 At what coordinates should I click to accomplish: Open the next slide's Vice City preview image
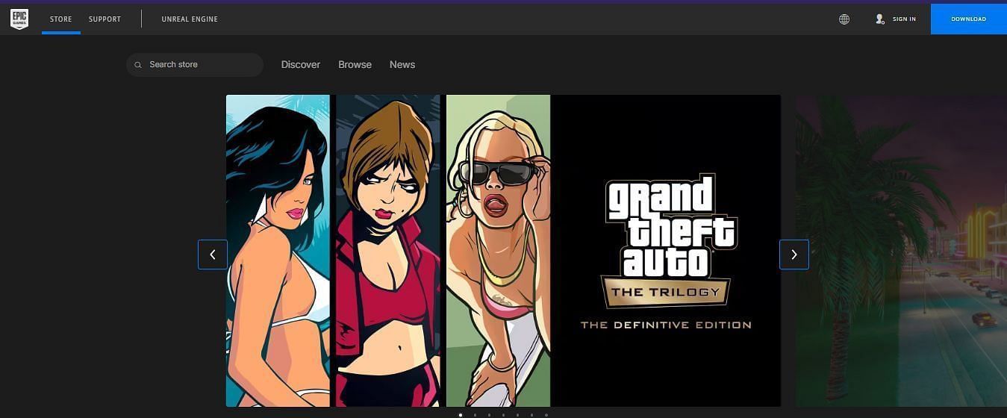tap(901, 251)
